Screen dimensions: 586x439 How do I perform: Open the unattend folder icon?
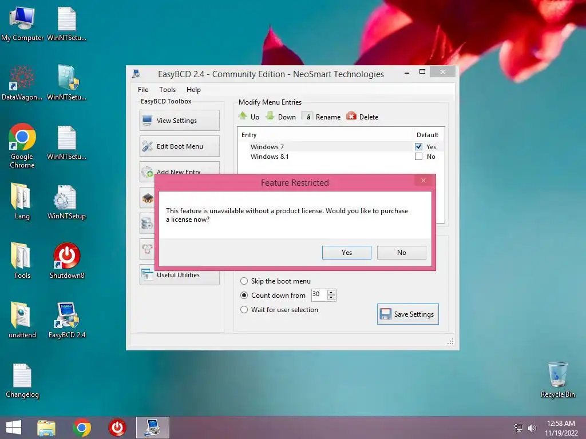tap(22, 320)
